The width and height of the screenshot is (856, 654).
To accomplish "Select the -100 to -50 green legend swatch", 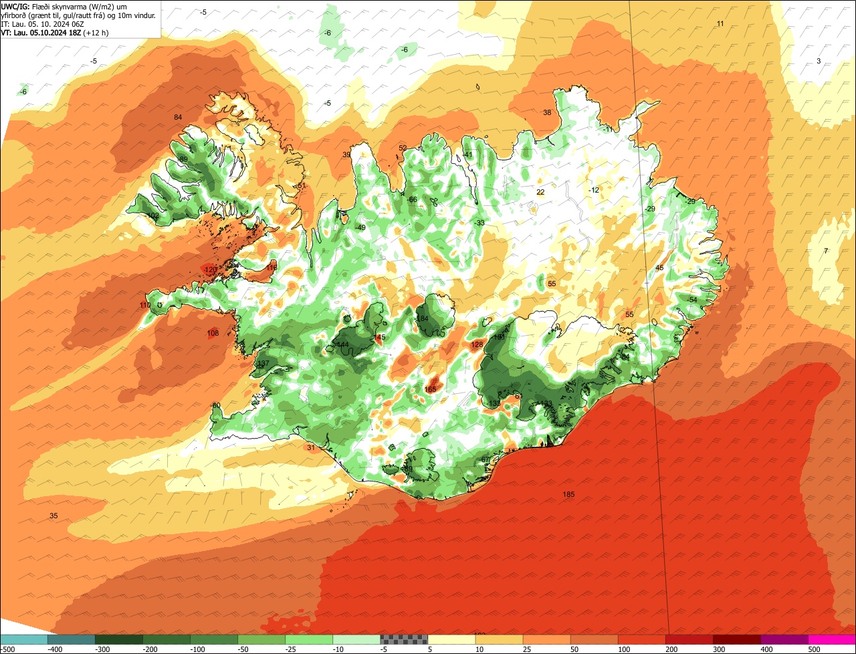I will [214, 639].
